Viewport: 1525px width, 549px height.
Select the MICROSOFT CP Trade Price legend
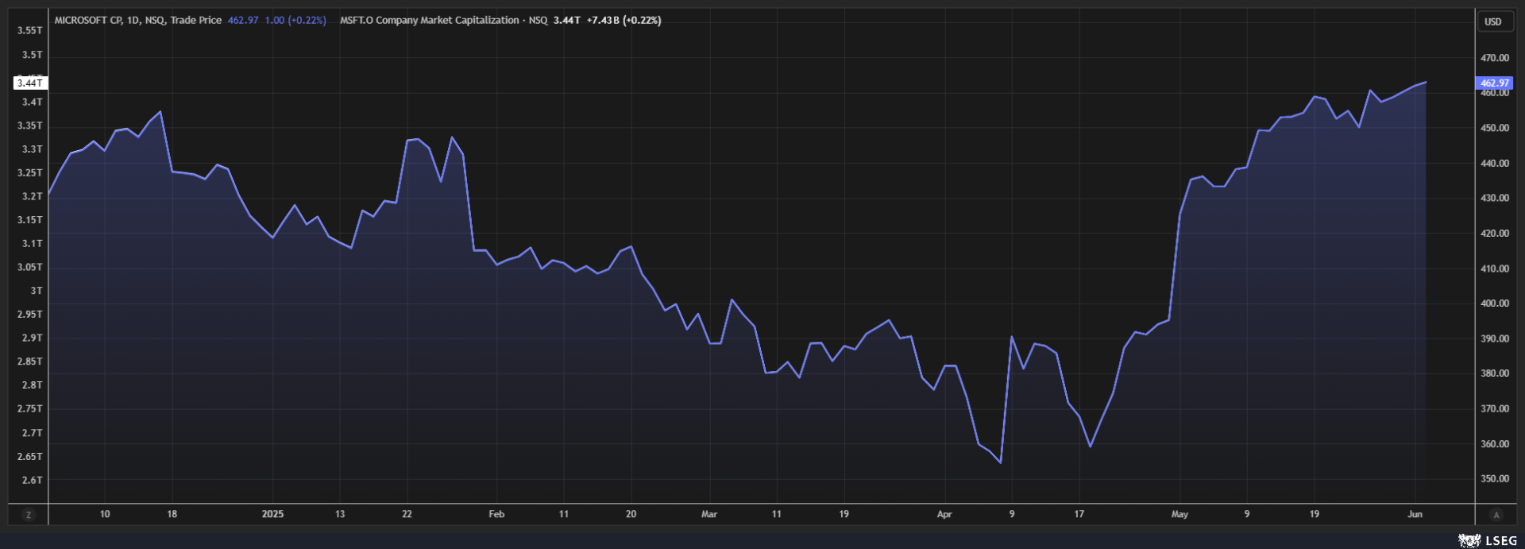coord(138,21)
